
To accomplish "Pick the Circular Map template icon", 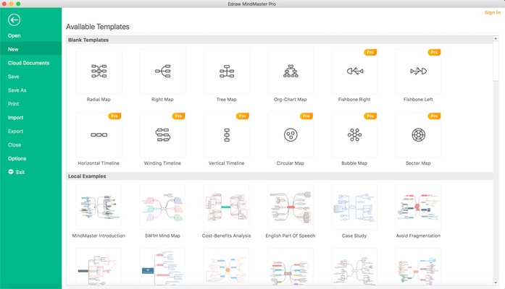I will [291, 135].
